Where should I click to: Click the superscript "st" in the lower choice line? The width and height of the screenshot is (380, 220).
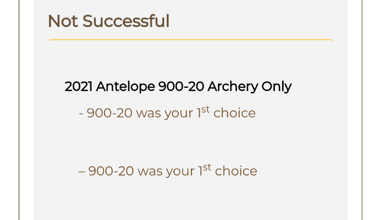click(x=207, y=168)
